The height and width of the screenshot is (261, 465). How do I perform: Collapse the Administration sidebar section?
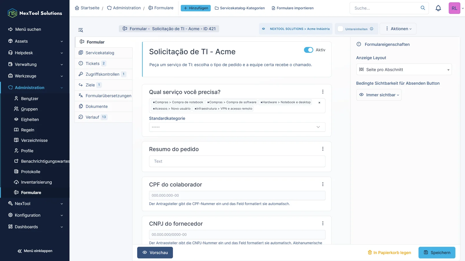click(x=35, y=88)
